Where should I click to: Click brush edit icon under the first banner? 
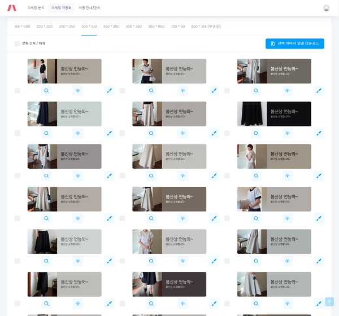pos(109,90)
